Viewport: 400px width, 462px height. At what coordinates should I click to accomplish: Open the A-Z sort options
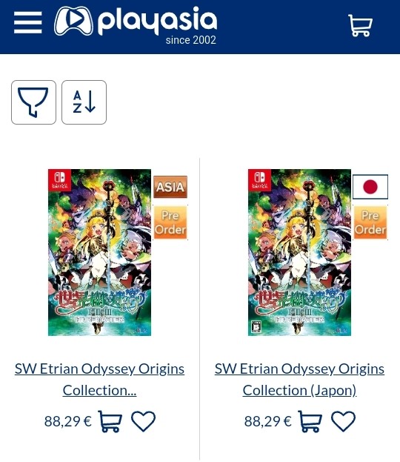tap(84, 102)
